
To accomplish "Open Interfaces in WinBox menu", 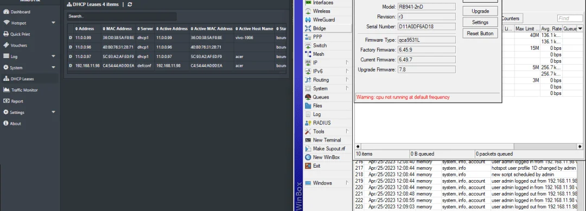I will point(323,3).
